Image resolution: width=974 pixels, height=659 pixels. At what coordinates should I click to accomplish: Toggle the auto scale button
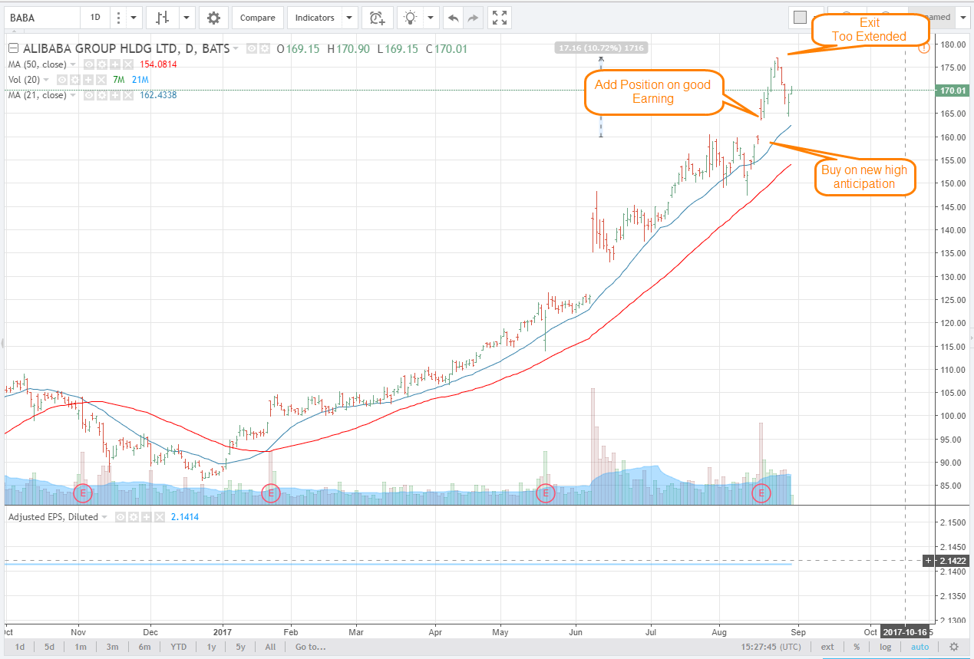920,647
